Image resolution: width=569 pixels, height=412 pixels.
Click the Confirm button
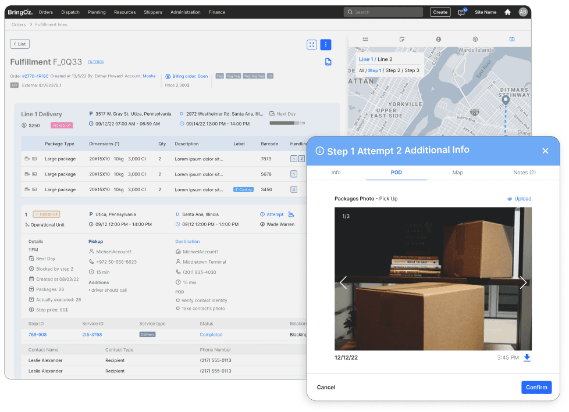pos(536,388)
